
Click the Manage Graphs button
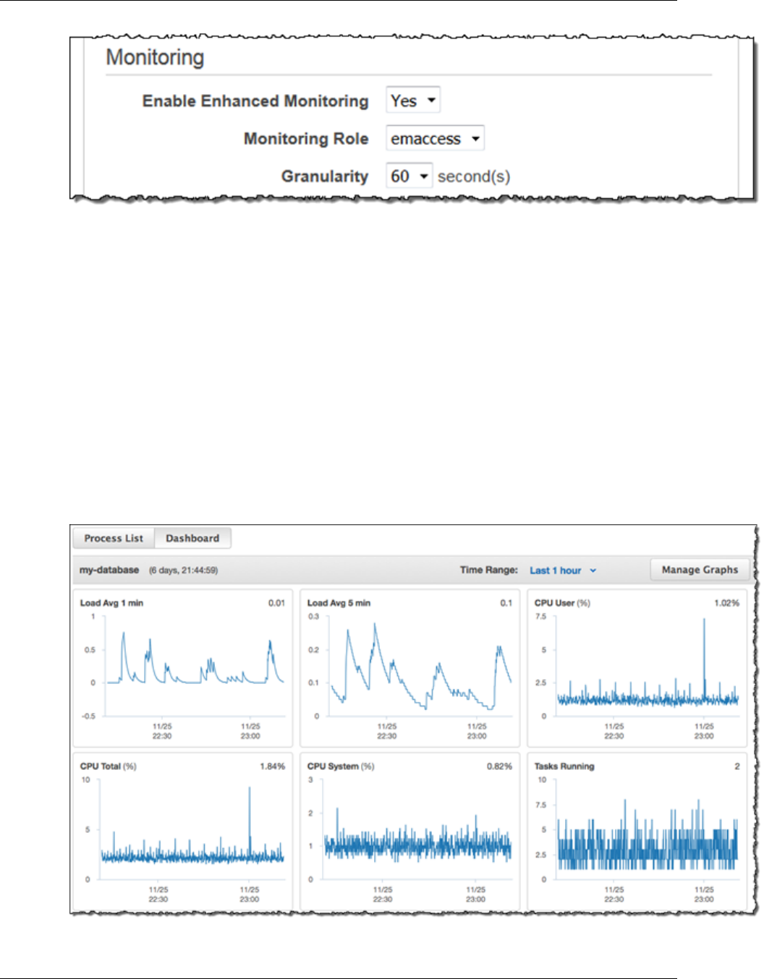(x=700, y=570)
